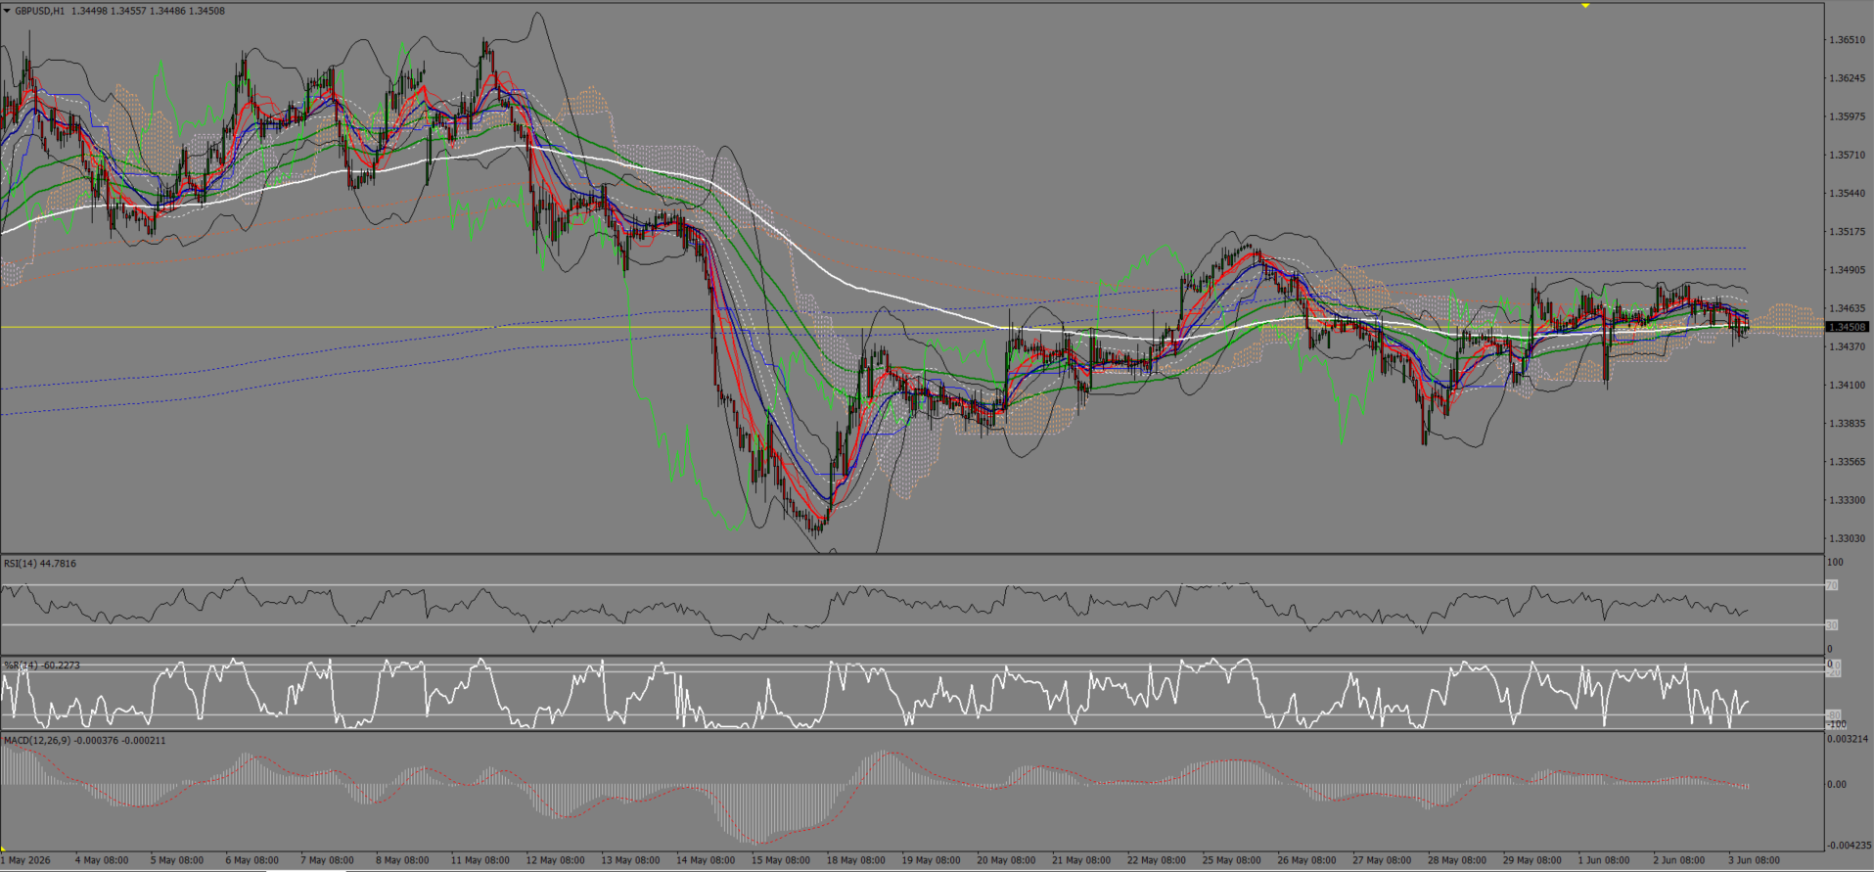Click the 26 May 08:00 time label
1874x872 pixels.
[1307, 861]
